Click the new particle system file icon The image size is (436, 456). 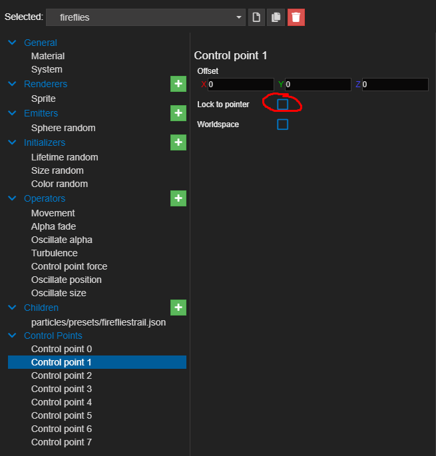tap(256, 17)
